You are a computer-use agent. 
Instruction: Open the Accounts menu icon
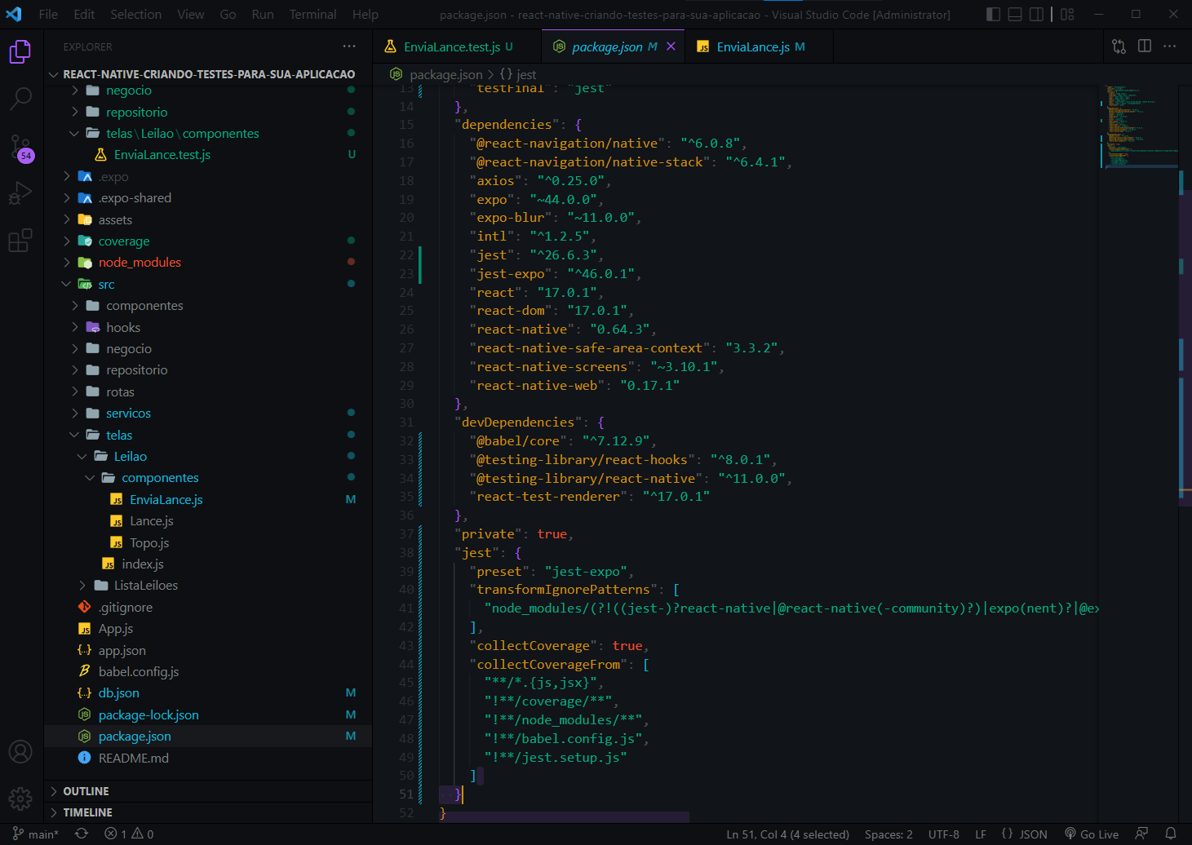pyautogui.click(x=20, y=751)
